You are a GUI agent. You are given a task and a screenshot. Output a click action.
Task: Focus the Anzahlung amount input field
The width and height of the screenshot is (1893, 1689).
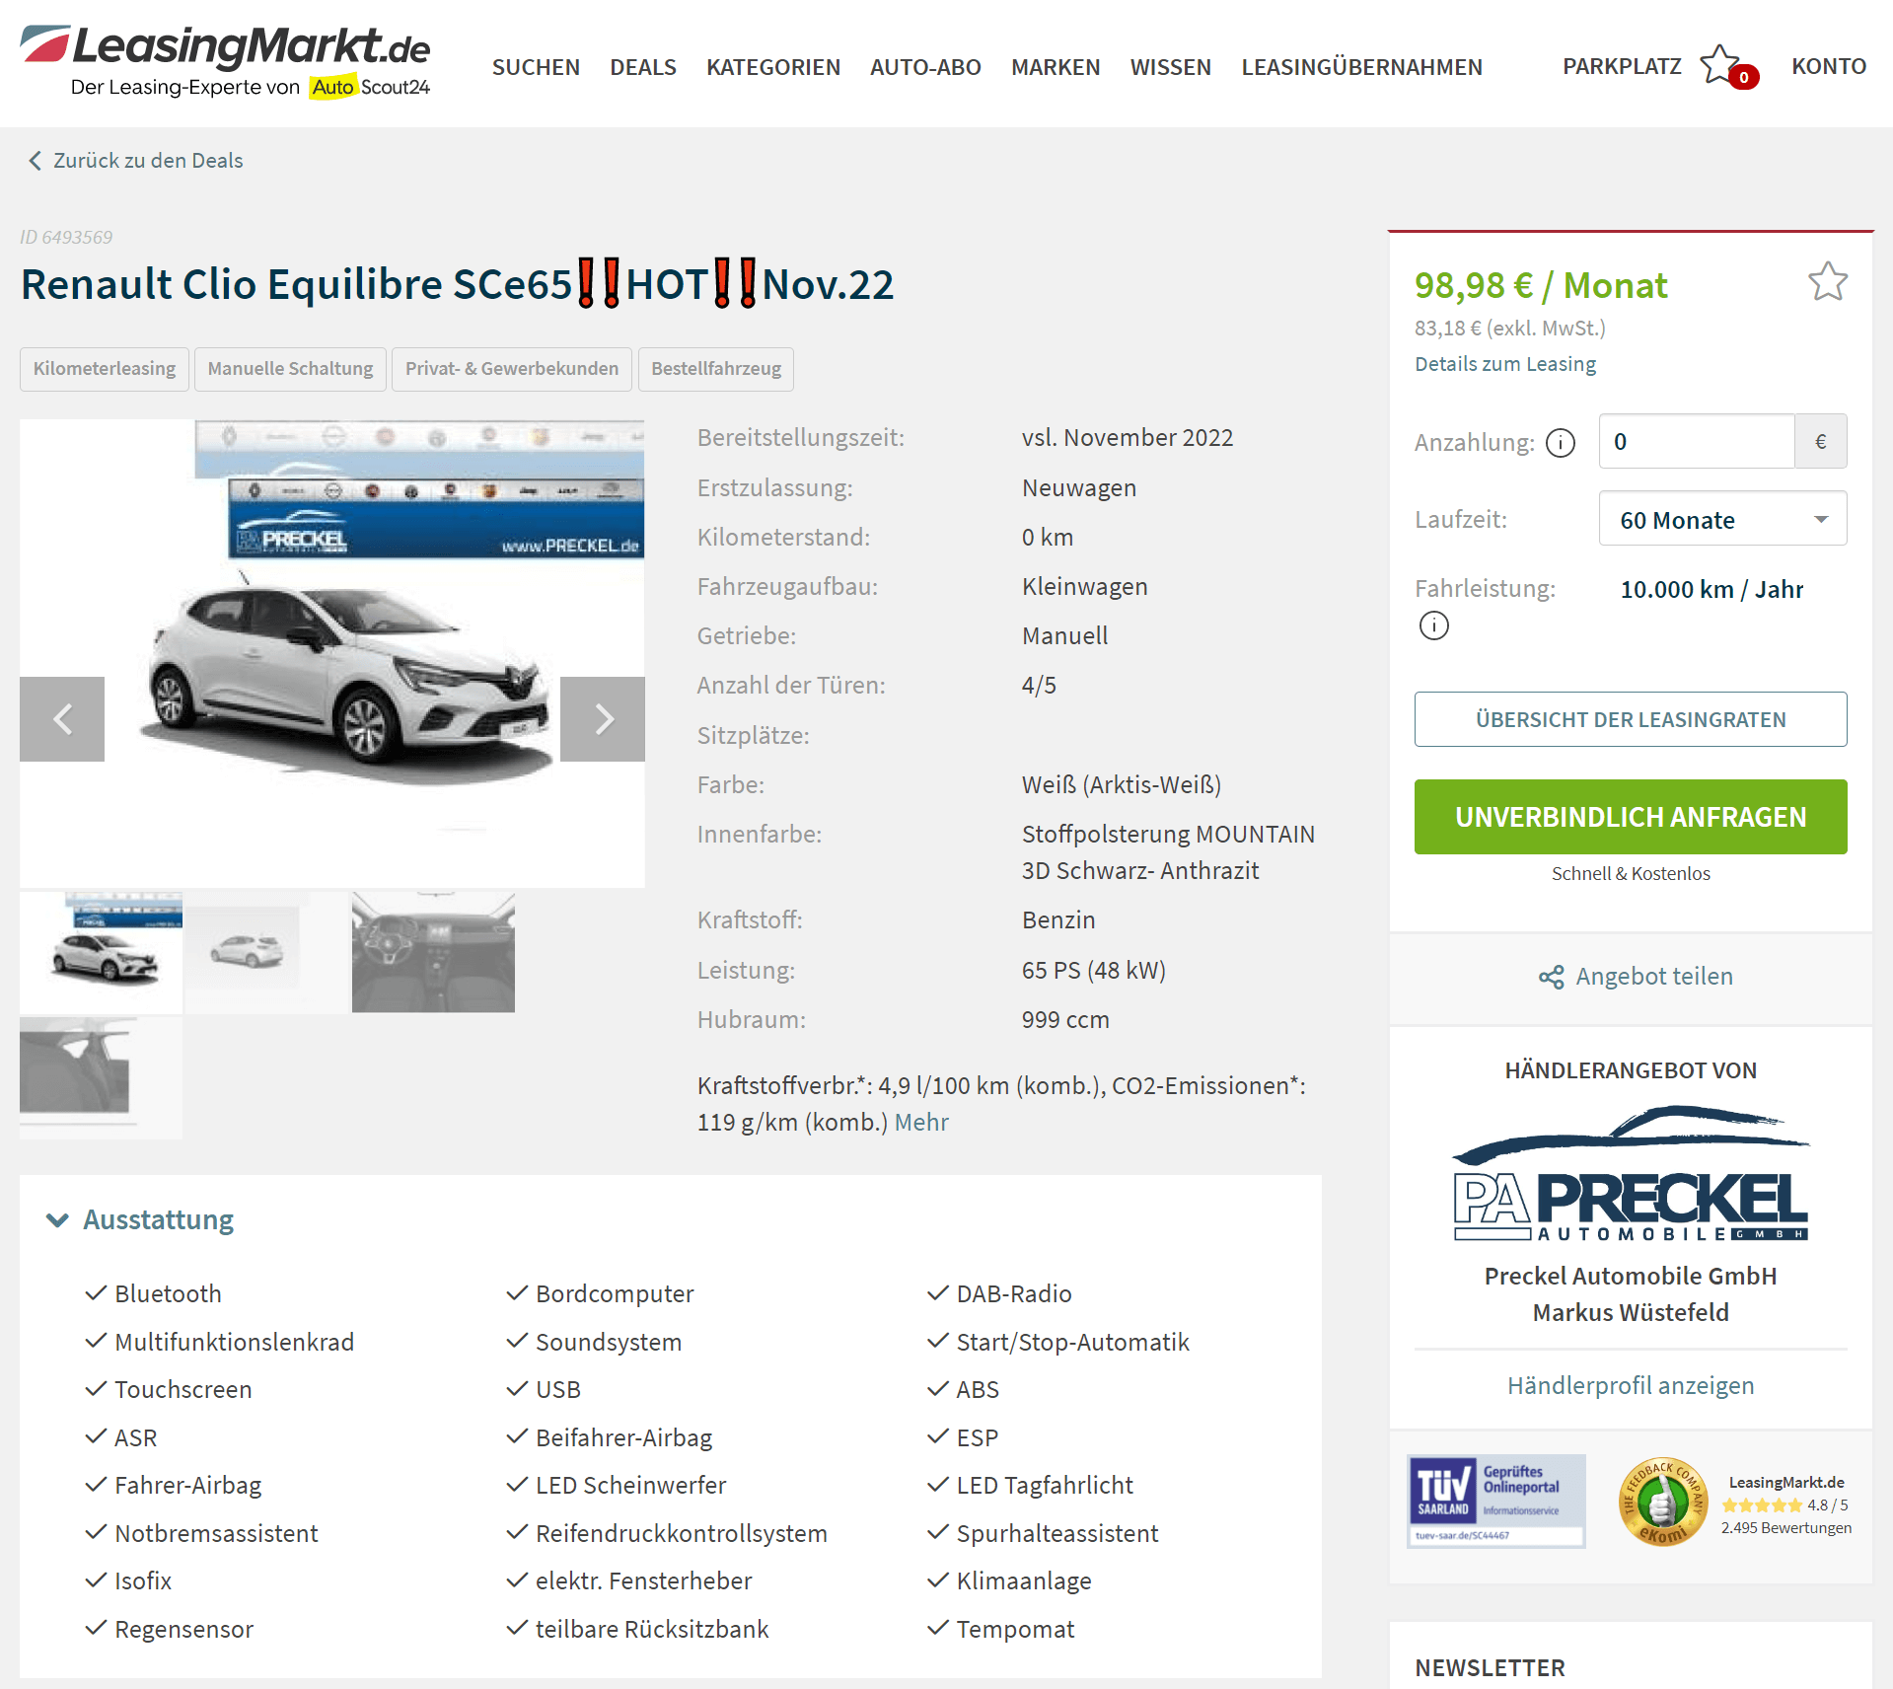click(x=1696, y=441)
